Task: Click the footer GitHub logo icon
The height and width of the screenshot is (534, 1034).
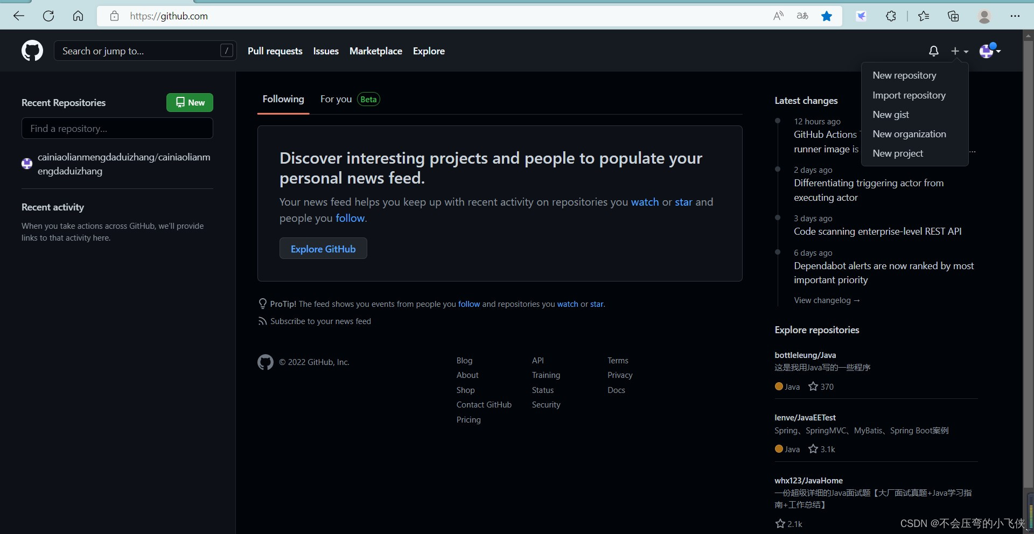Action: pyautogui.click(x=266, y=362)
